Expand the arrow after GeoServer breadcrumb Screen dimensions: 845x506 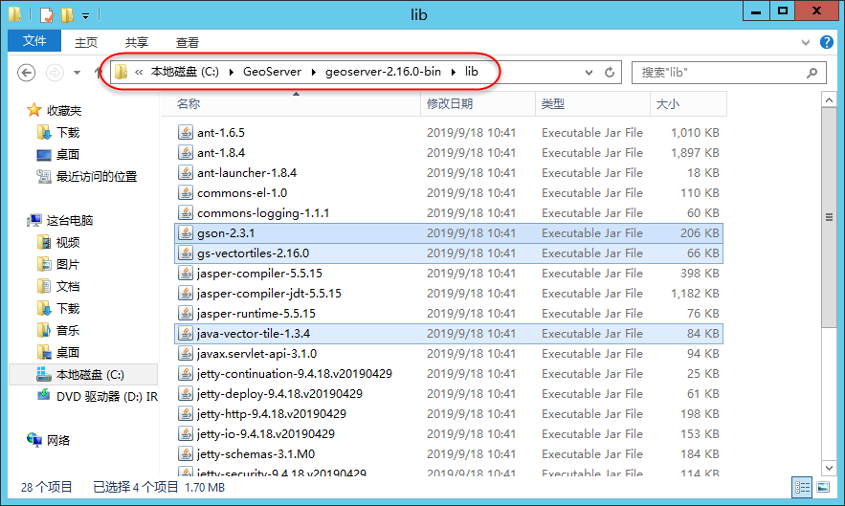coord(313,72)
